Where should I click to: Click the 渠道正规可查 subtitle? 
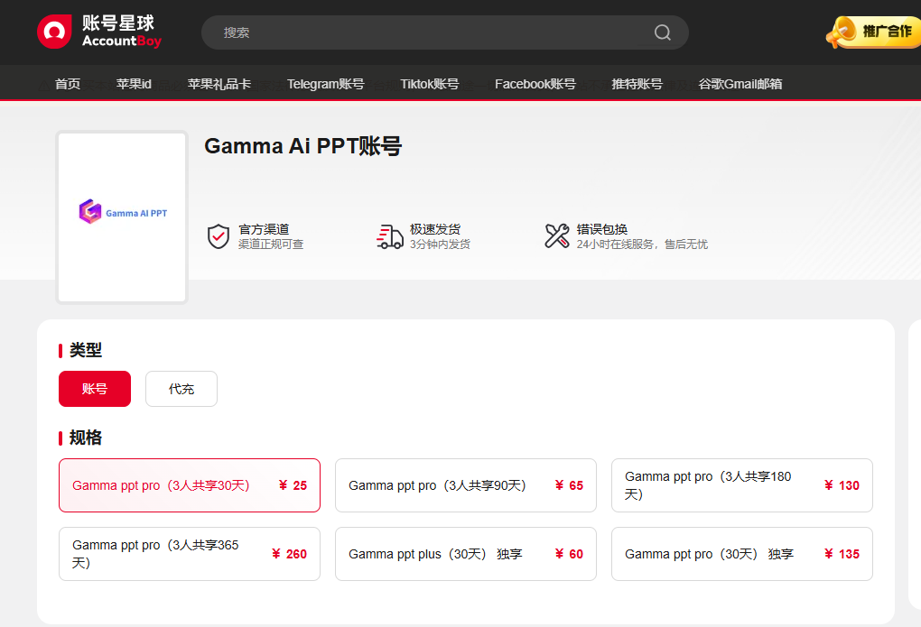point(271,244)
